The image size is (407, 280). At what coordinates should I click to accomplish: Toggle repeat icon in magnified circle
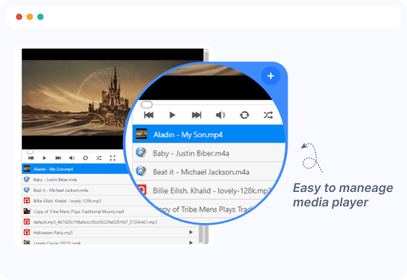point(244,115)
